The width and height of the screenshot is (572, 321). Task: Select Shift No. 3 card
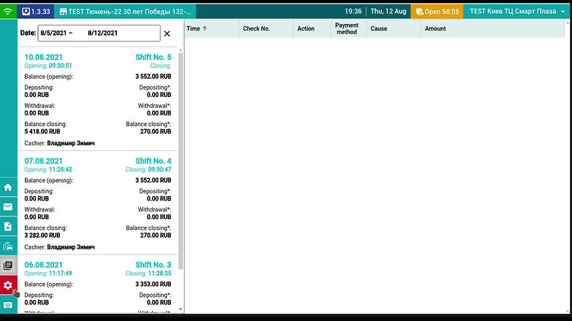98,285
